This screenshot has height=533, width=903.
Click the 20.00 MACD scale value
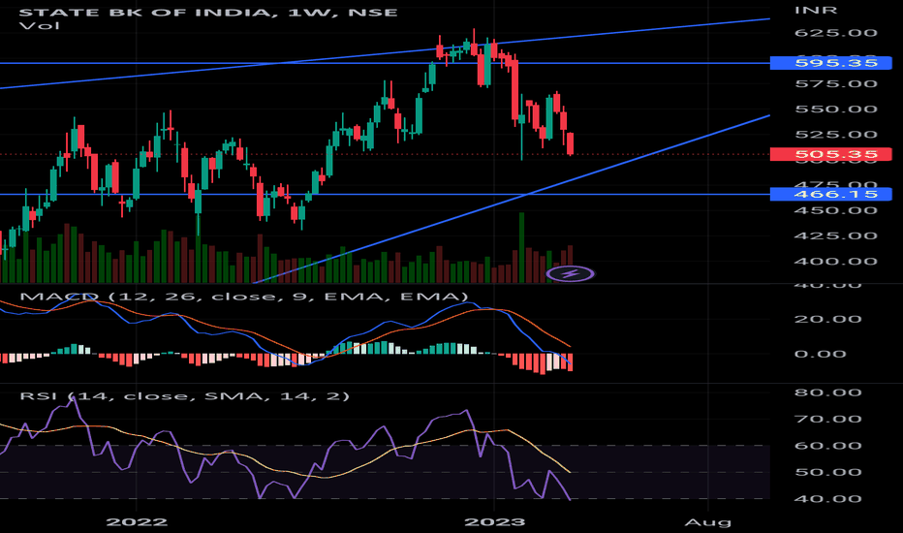[x=827, y=319]
